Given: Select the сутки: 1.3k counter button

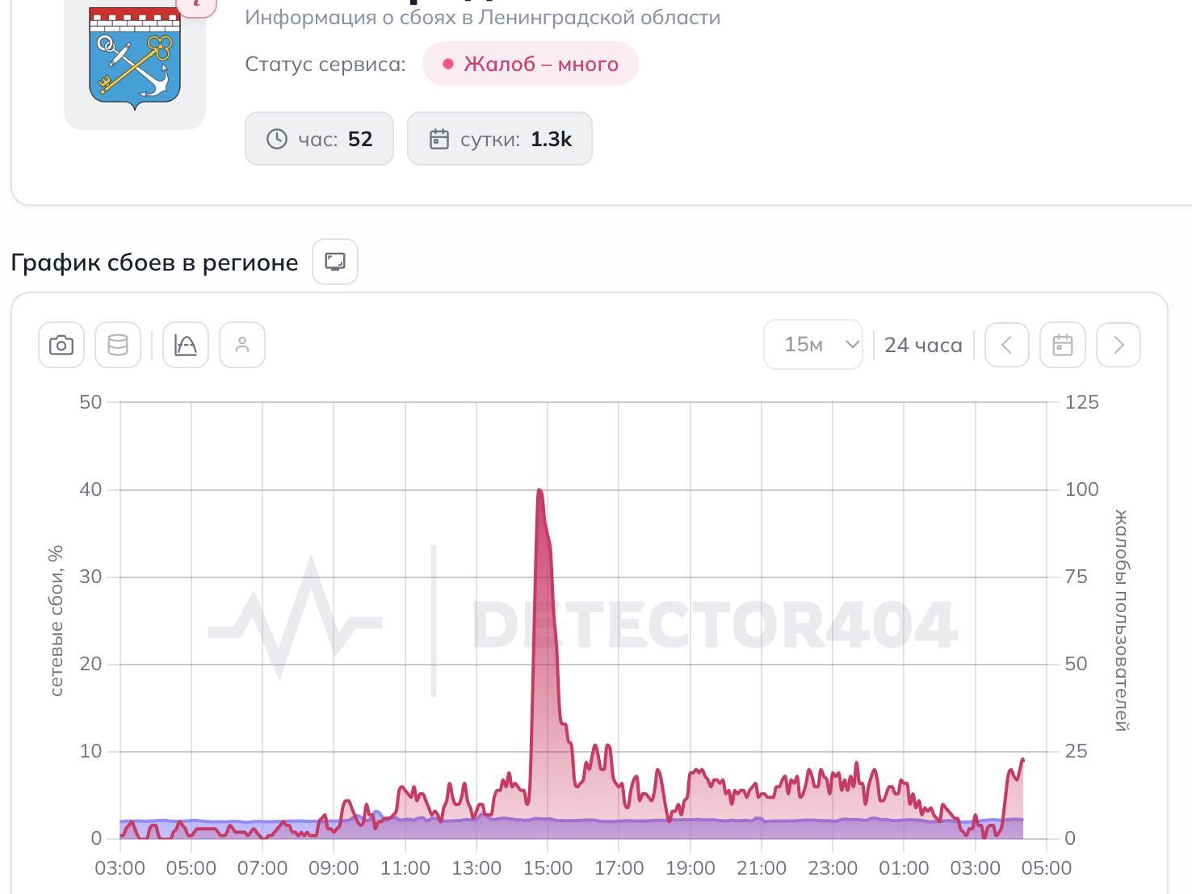Looking at the screenshot, I should [500, 139].
